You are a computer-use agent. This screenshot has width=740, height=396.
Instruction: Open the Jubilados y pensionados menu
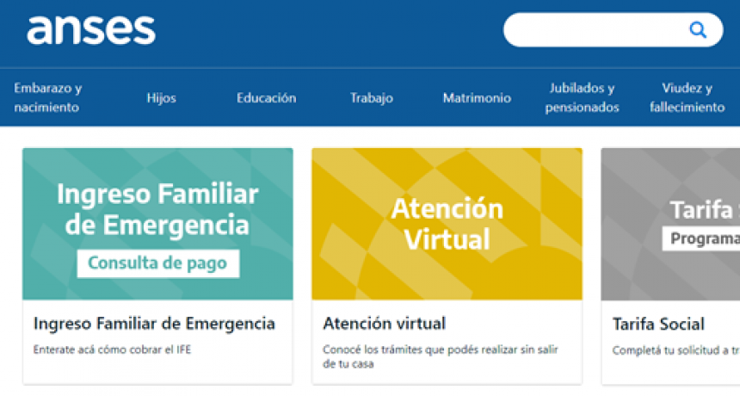point(582,97)
